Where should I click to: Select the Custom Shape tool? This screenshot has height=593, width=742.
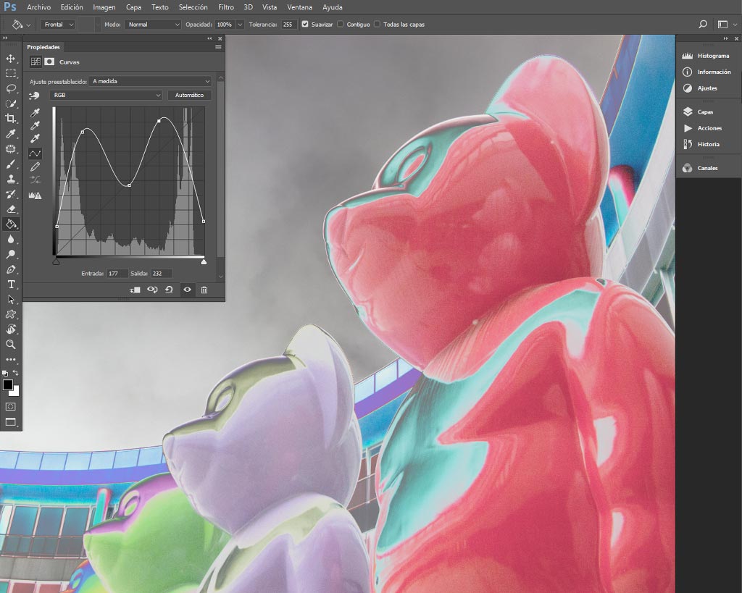(10, 314)
